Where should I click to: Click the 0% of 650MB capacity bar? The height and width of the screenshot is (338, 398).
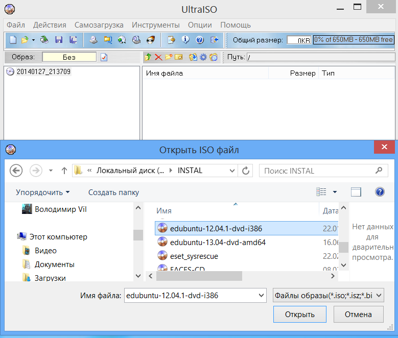point(354,40)
